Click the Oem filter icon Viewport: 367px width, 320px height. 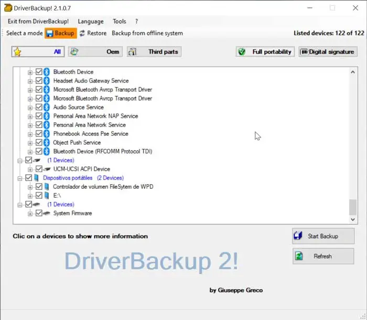point(74,51)
